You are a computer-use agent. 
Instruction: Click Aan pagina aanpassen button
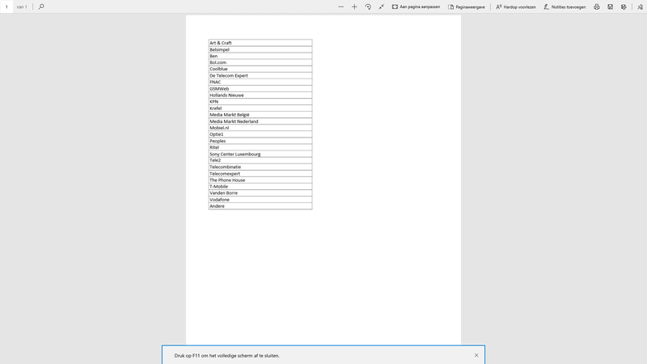click(x=416, y=6)
